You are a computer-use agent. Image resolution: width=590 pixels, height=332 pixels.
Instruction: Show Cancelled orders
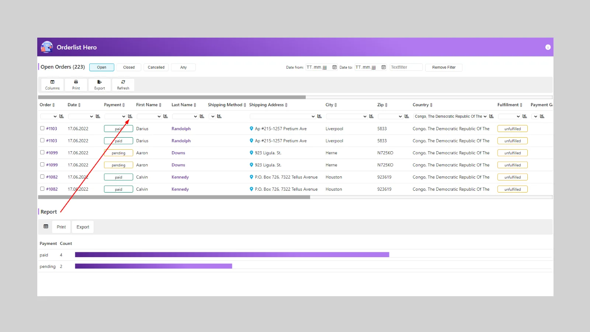[156, 67]
